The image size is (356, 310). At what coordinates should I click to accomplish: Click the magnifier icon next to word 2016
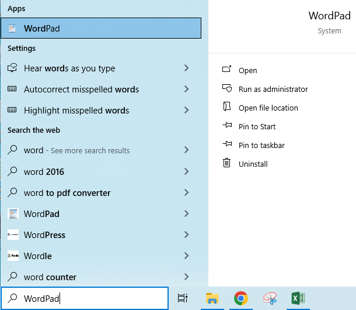point(12,171)
